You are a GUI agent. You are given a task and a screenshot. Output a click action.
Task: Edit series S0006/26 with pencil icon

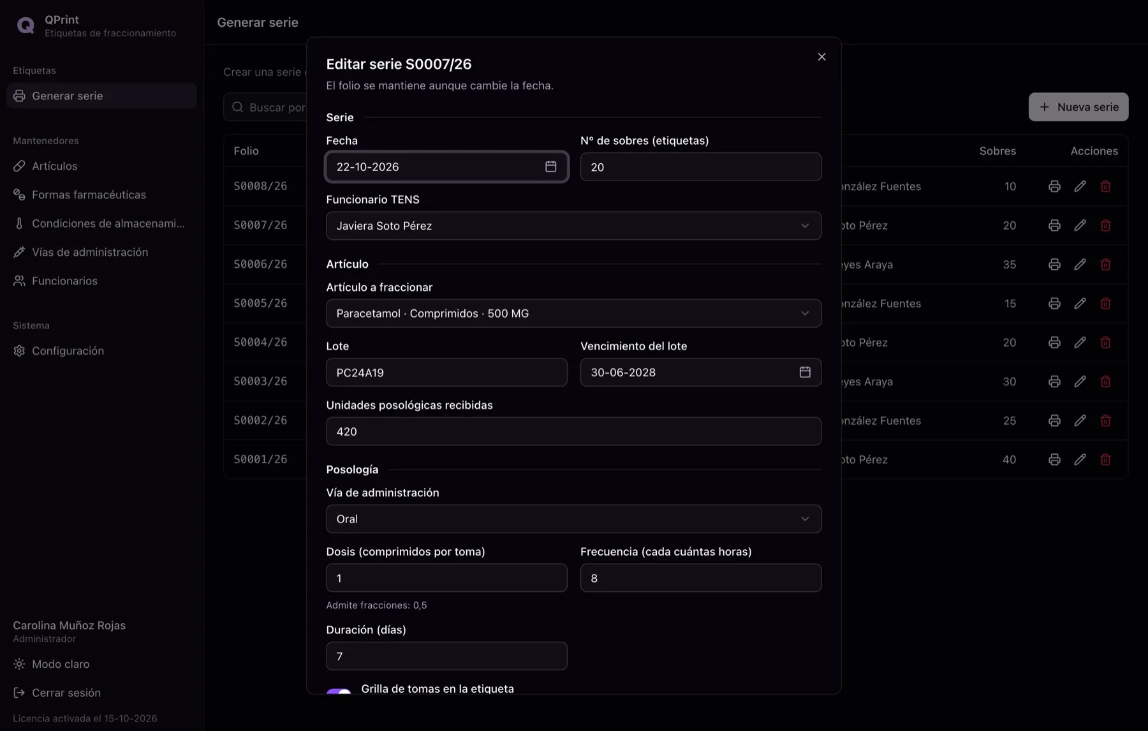pos(1080,264)
